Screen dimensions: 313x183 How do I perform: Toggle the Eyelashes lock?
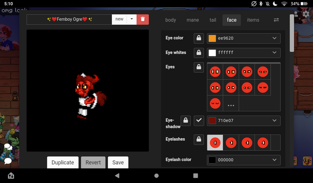pos(199,140)
